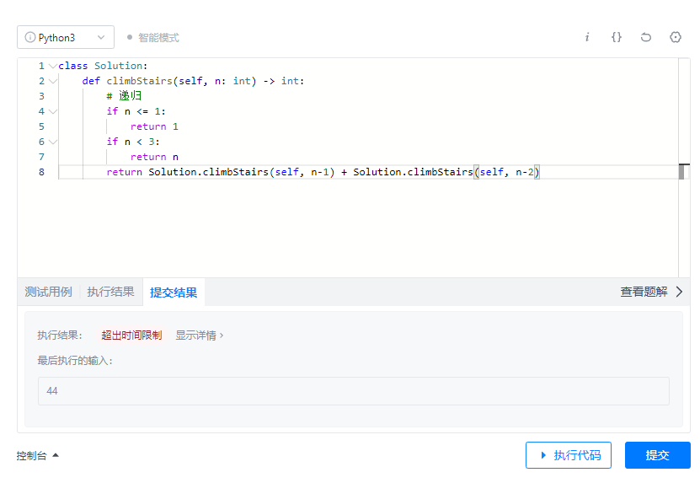Image resolution: width=700 pixels, height=483 pixels.
Task: Click the info icon inside language selector
Action: (x=30, y=37)
